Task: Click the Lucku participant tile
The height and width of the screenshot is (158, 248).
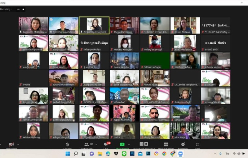Action: coord(124,131)
